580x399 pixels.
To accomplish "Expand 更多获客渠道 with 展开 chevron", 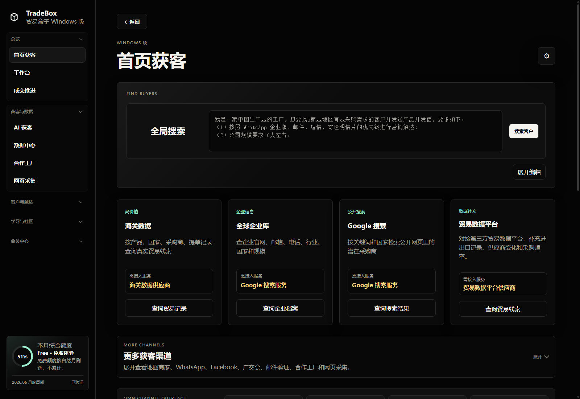I will [541, 357].
